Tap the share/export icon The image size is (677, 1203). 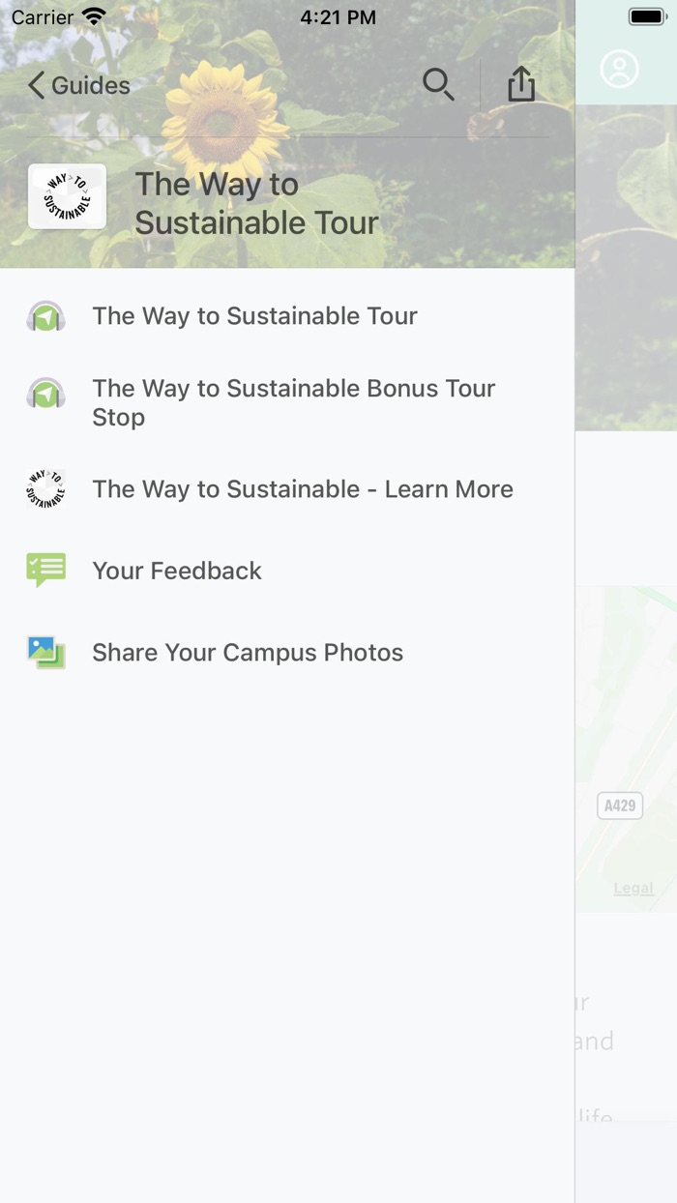pyautogui.click(x=521, y=84)
